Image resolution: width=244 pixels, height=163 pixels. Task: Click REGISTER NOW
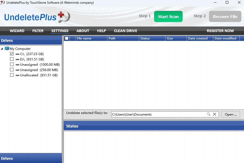point(220,31)
